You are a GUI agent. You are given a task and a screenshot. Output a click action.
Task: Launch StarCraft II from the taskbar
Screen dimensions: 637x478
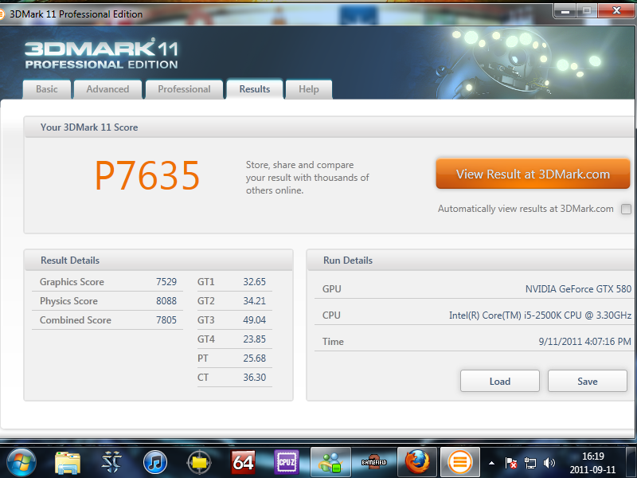click(111, 462)
